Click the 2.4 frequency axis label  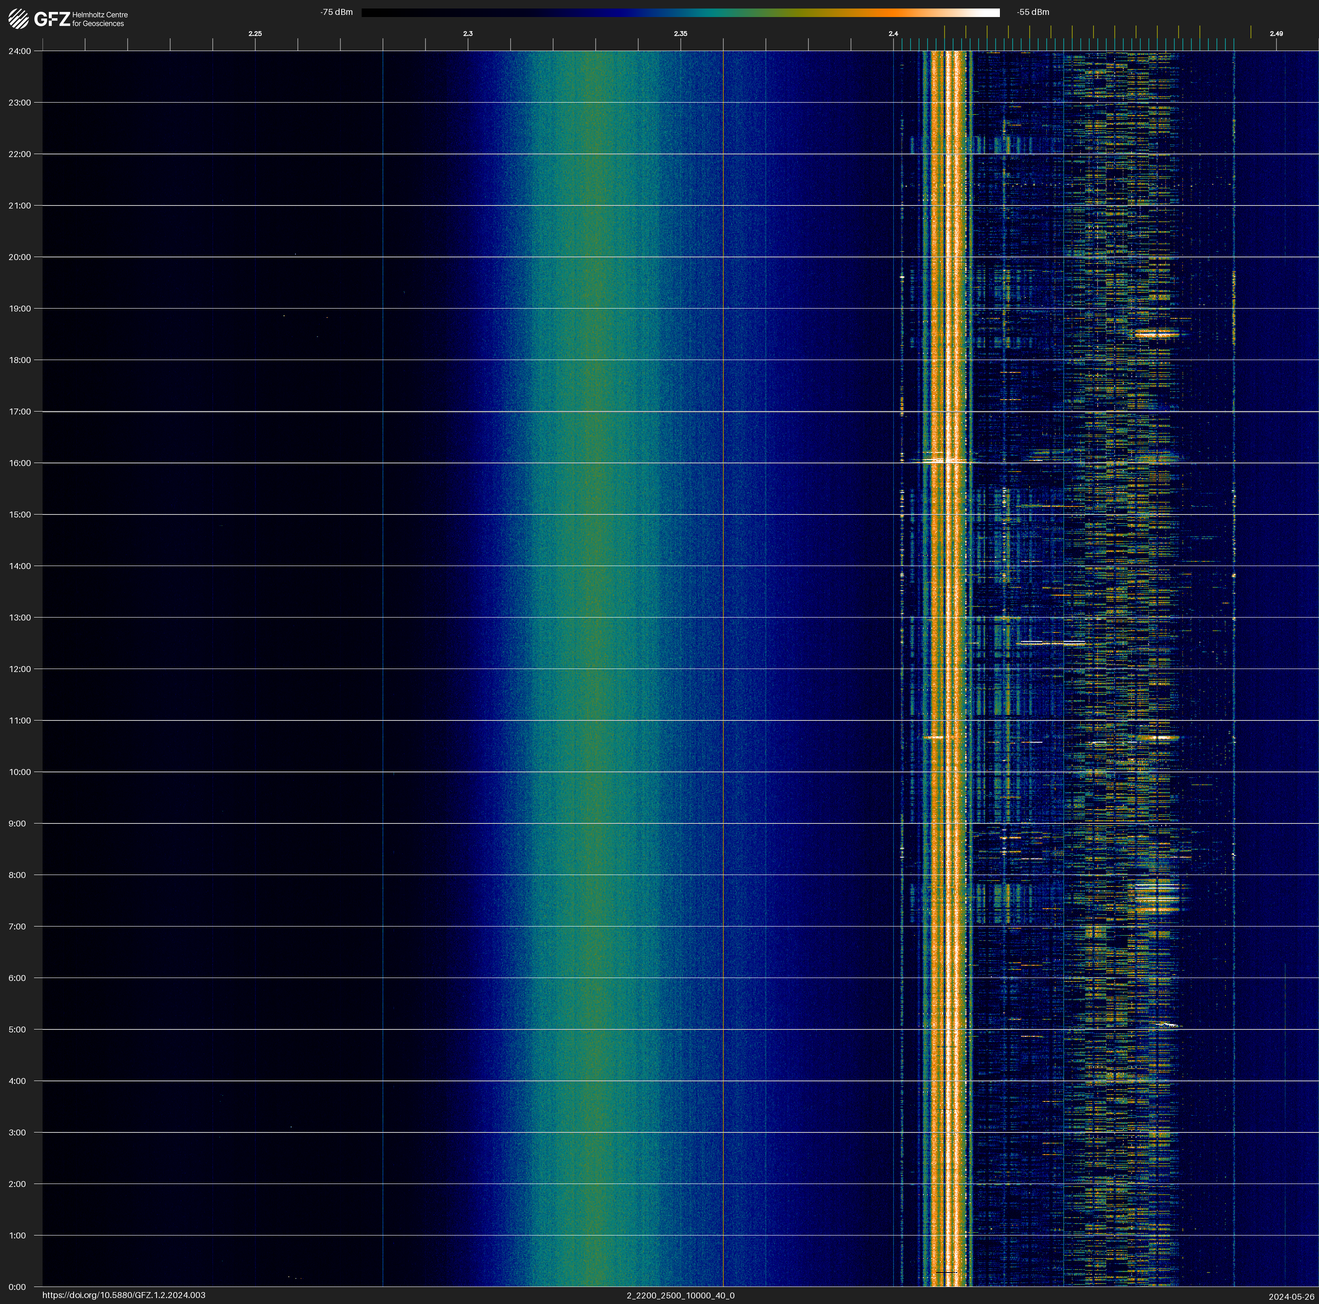coord(893,34)
